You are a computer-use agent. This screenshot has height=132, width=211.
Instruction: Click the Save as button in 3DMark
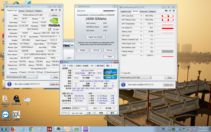click(x=110, y=50)
